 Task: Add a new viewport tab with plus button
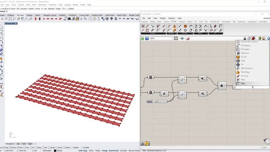[x=35, y=144]
